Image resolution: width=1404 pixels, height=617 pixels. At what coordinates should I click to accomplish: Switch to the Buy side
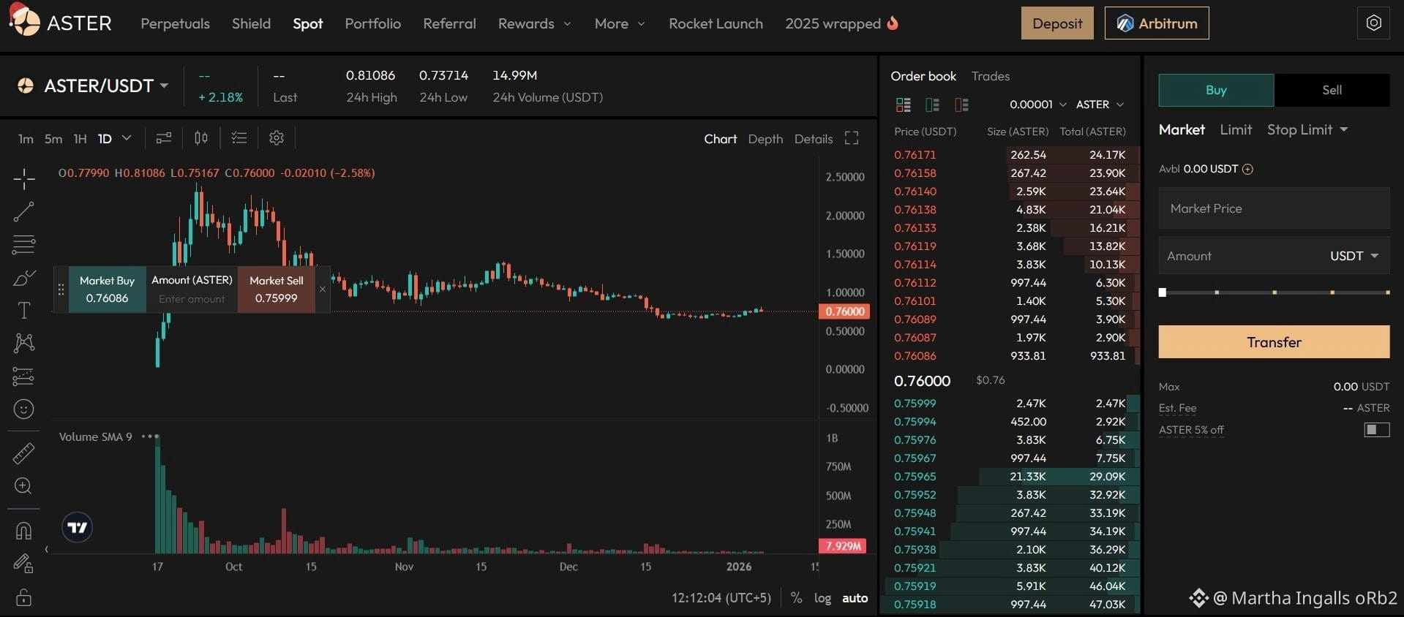[x=1216, y=90]
